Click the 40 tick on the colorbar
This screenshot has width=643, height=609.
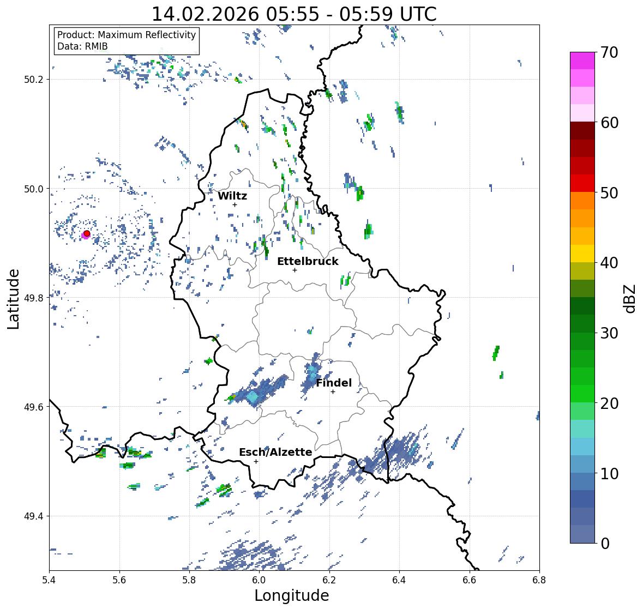[609, 263]
